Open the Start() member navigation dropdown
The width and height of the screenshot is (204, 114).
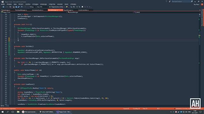[x=167, y=12]
